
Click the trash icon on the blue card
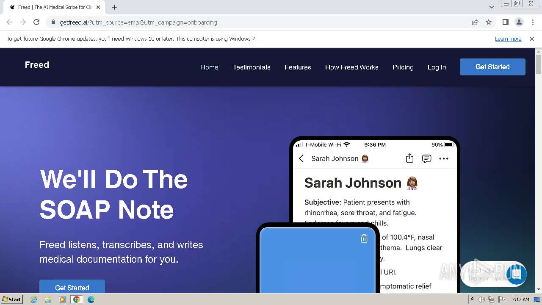click(x=364, y=238)
